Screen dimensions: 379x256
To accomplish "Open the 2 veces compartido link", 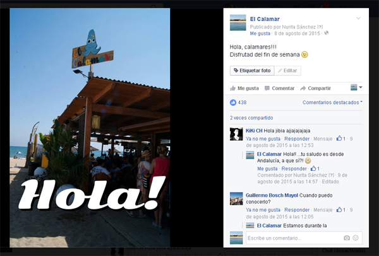I will pyautogui.click(x=251, y=118).
